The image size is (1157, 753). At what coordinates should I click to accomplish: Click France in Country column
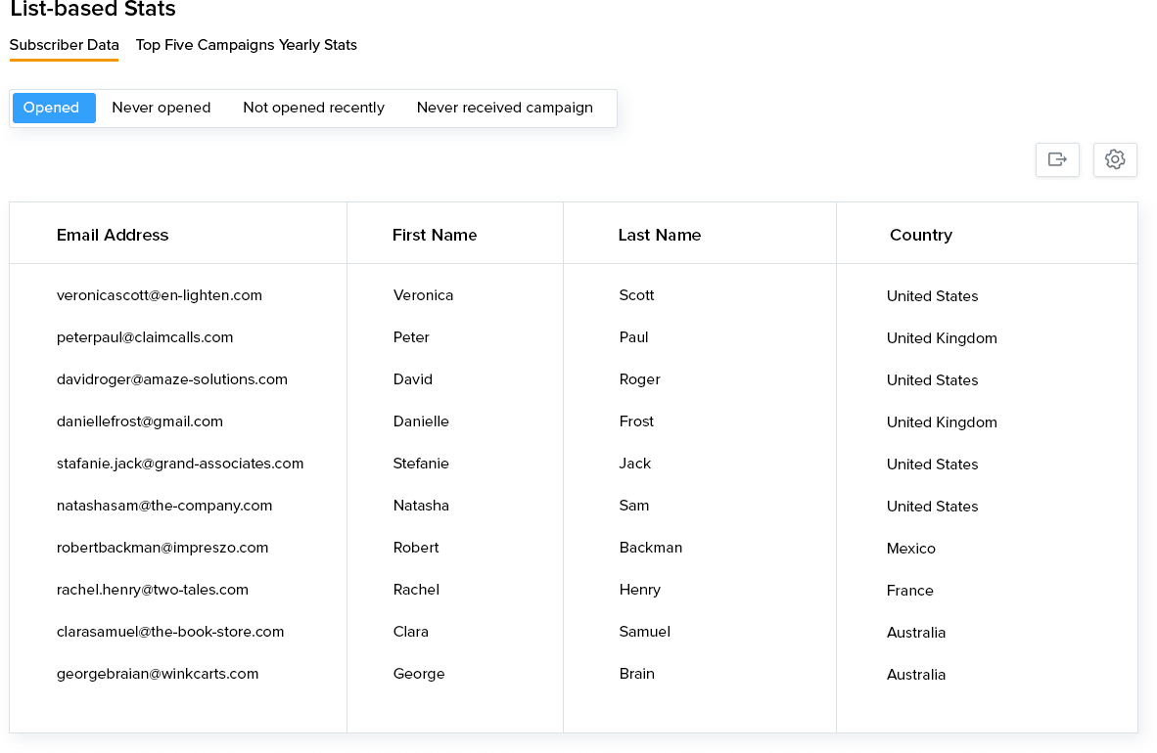pyautogui.click(x=909, y=590)
